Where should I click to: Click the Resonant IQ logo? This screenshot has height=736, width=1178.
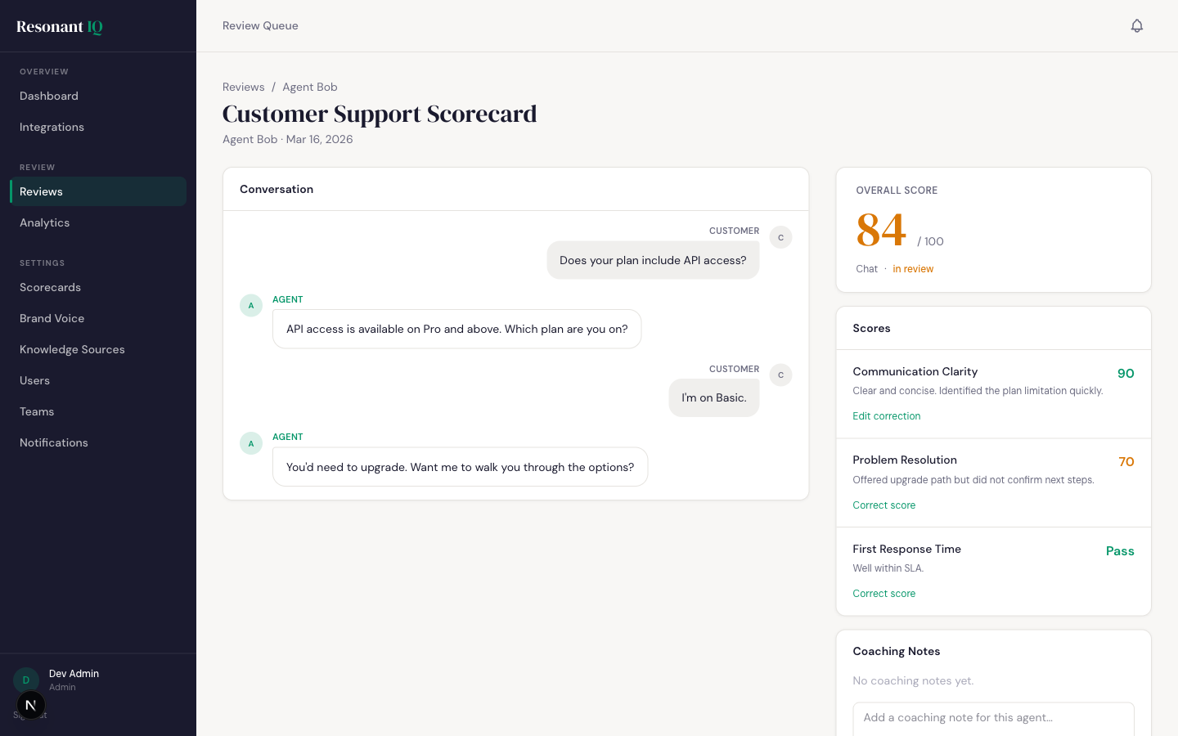(60, 27)
